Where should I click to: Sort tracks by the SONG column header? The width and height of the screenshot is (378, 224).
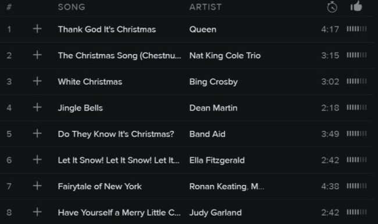(x=72, y=7)
